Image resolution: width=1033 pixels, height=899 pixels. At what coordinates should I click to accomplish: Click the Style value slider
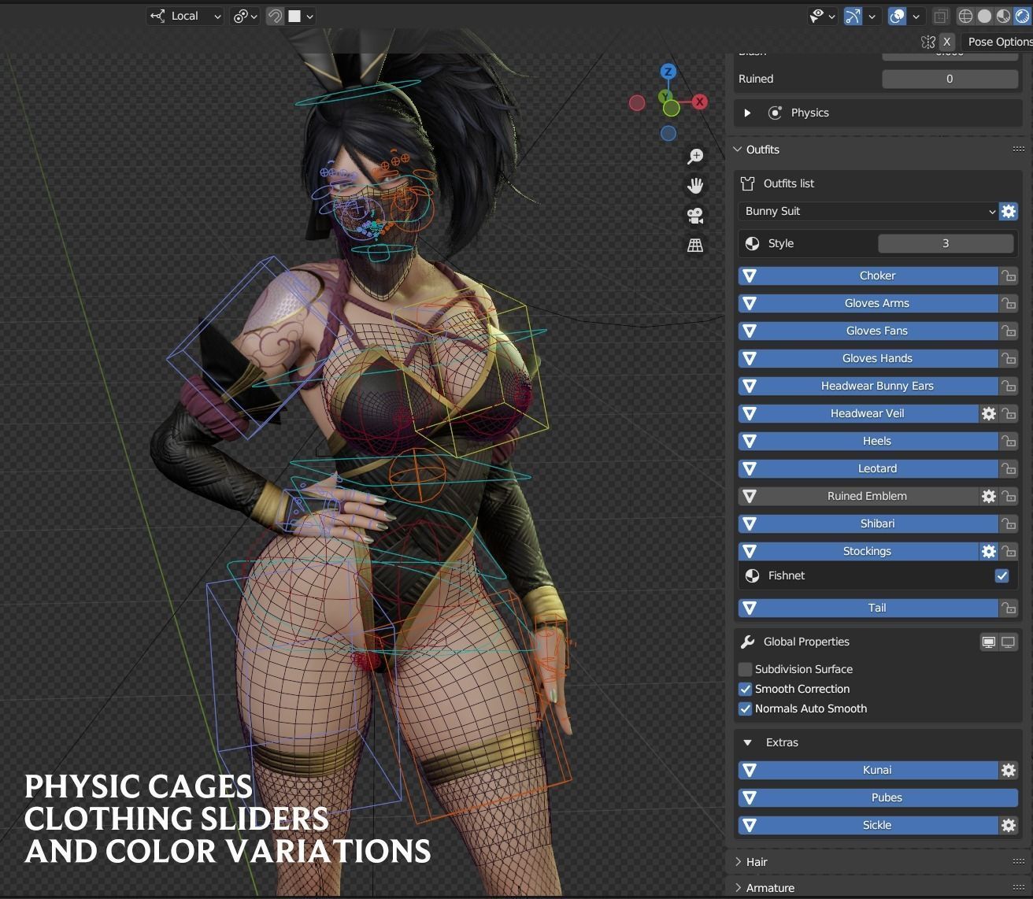point(946,243)
